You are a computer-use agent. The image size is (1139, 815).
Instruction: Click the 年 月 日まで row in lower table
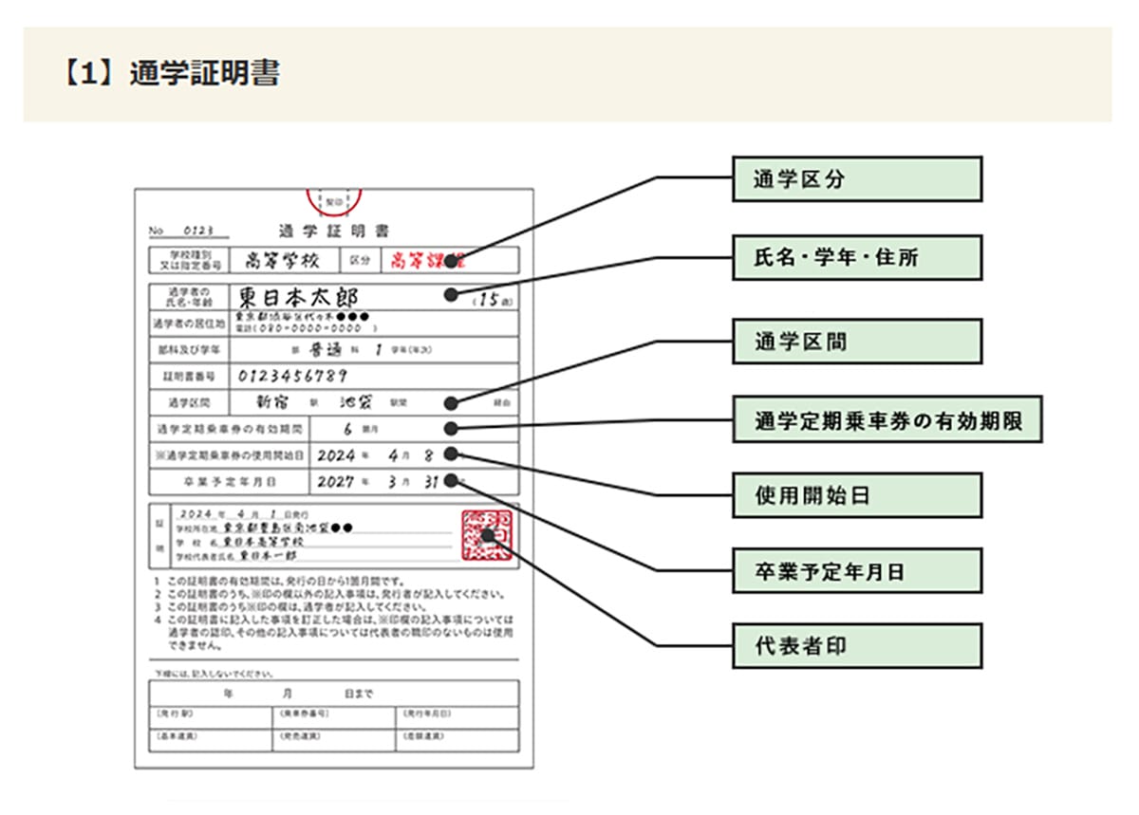point(334,694)
